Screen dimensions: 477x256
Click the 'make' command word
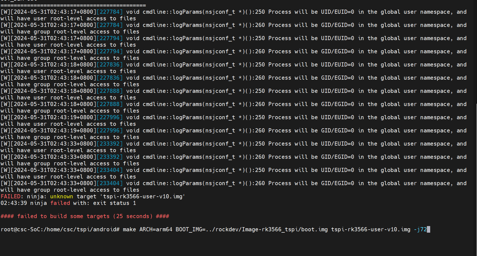click(x=129, y=229)
